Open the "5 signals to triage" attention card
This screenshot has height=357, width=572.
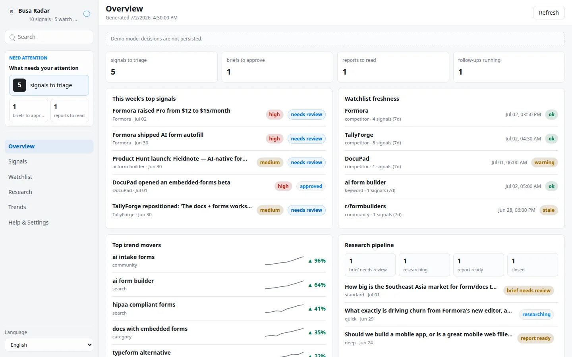pyautogui.click(x=49, y=85)
